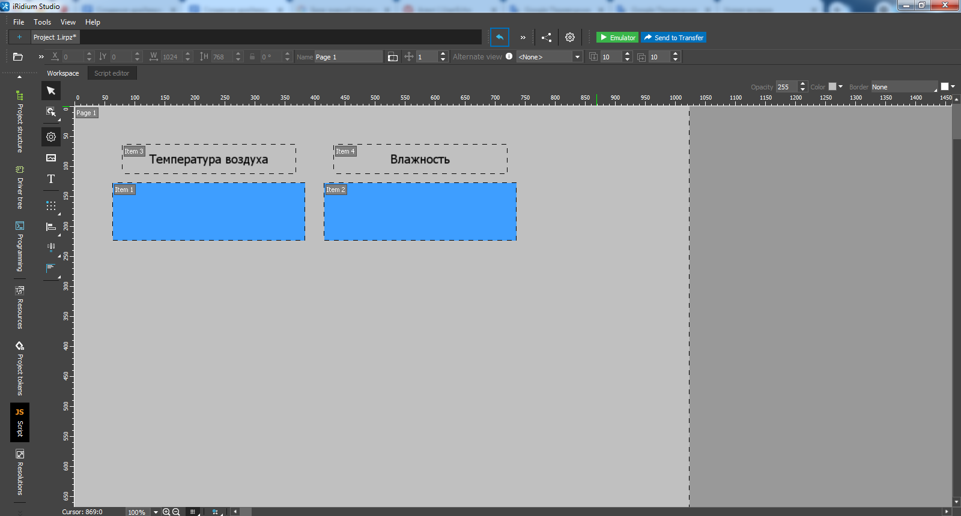Select the image item tool
Screen dimensions: 961x516
point(51,158)
